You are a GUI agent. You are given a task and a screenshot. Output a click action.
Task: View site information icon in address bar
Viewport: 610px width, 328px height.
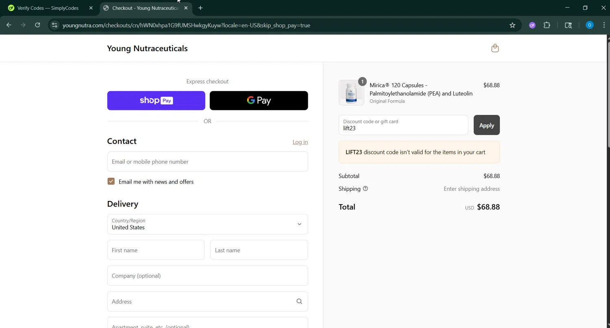(54, 25)
